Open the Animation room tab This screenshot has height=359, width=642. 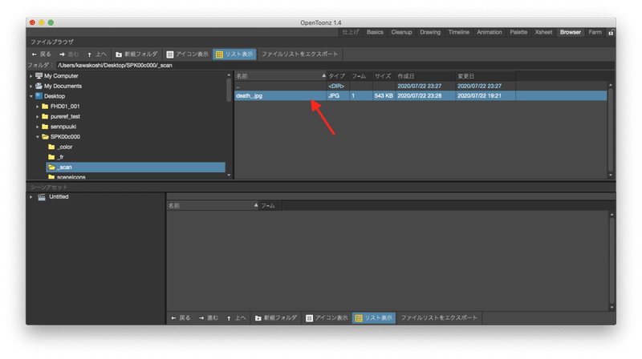tap(490, 32)
